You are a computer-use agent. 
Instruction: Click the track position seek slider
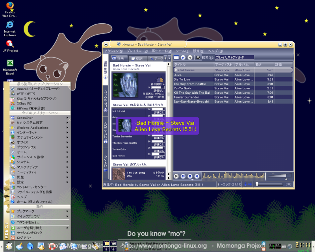pyautogui.click(x=269, y=184)
